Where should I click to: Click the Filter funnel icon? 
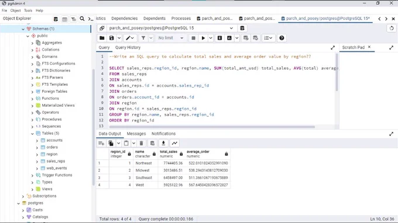tap(143, 38)
